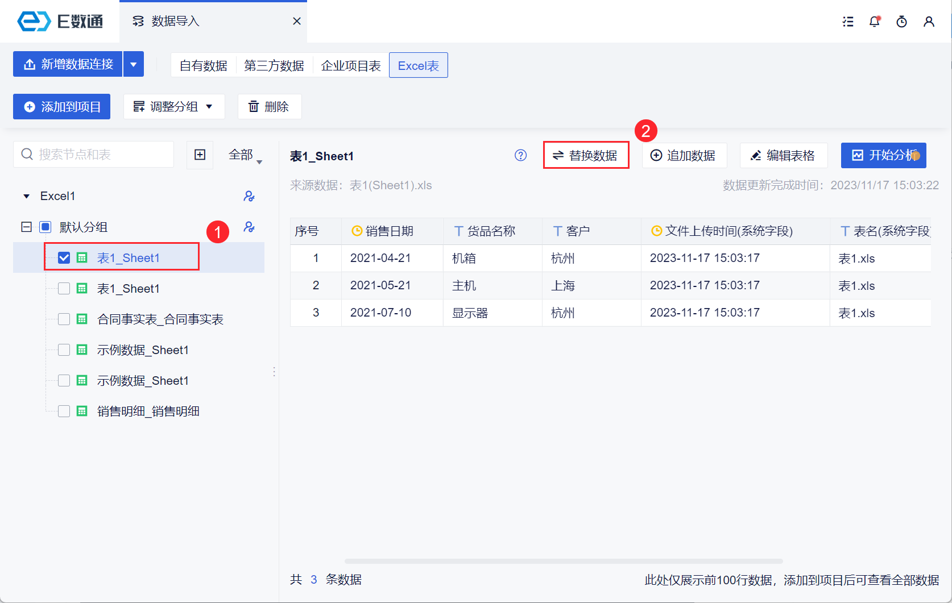Click the E数通 logo
The image size is (952, 603).
point(60,21)
